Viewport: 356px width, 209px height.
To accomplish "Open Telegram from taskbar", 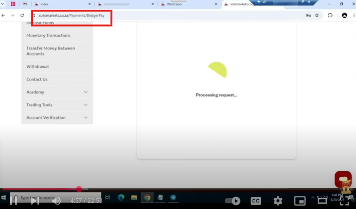I will (173, 198).
